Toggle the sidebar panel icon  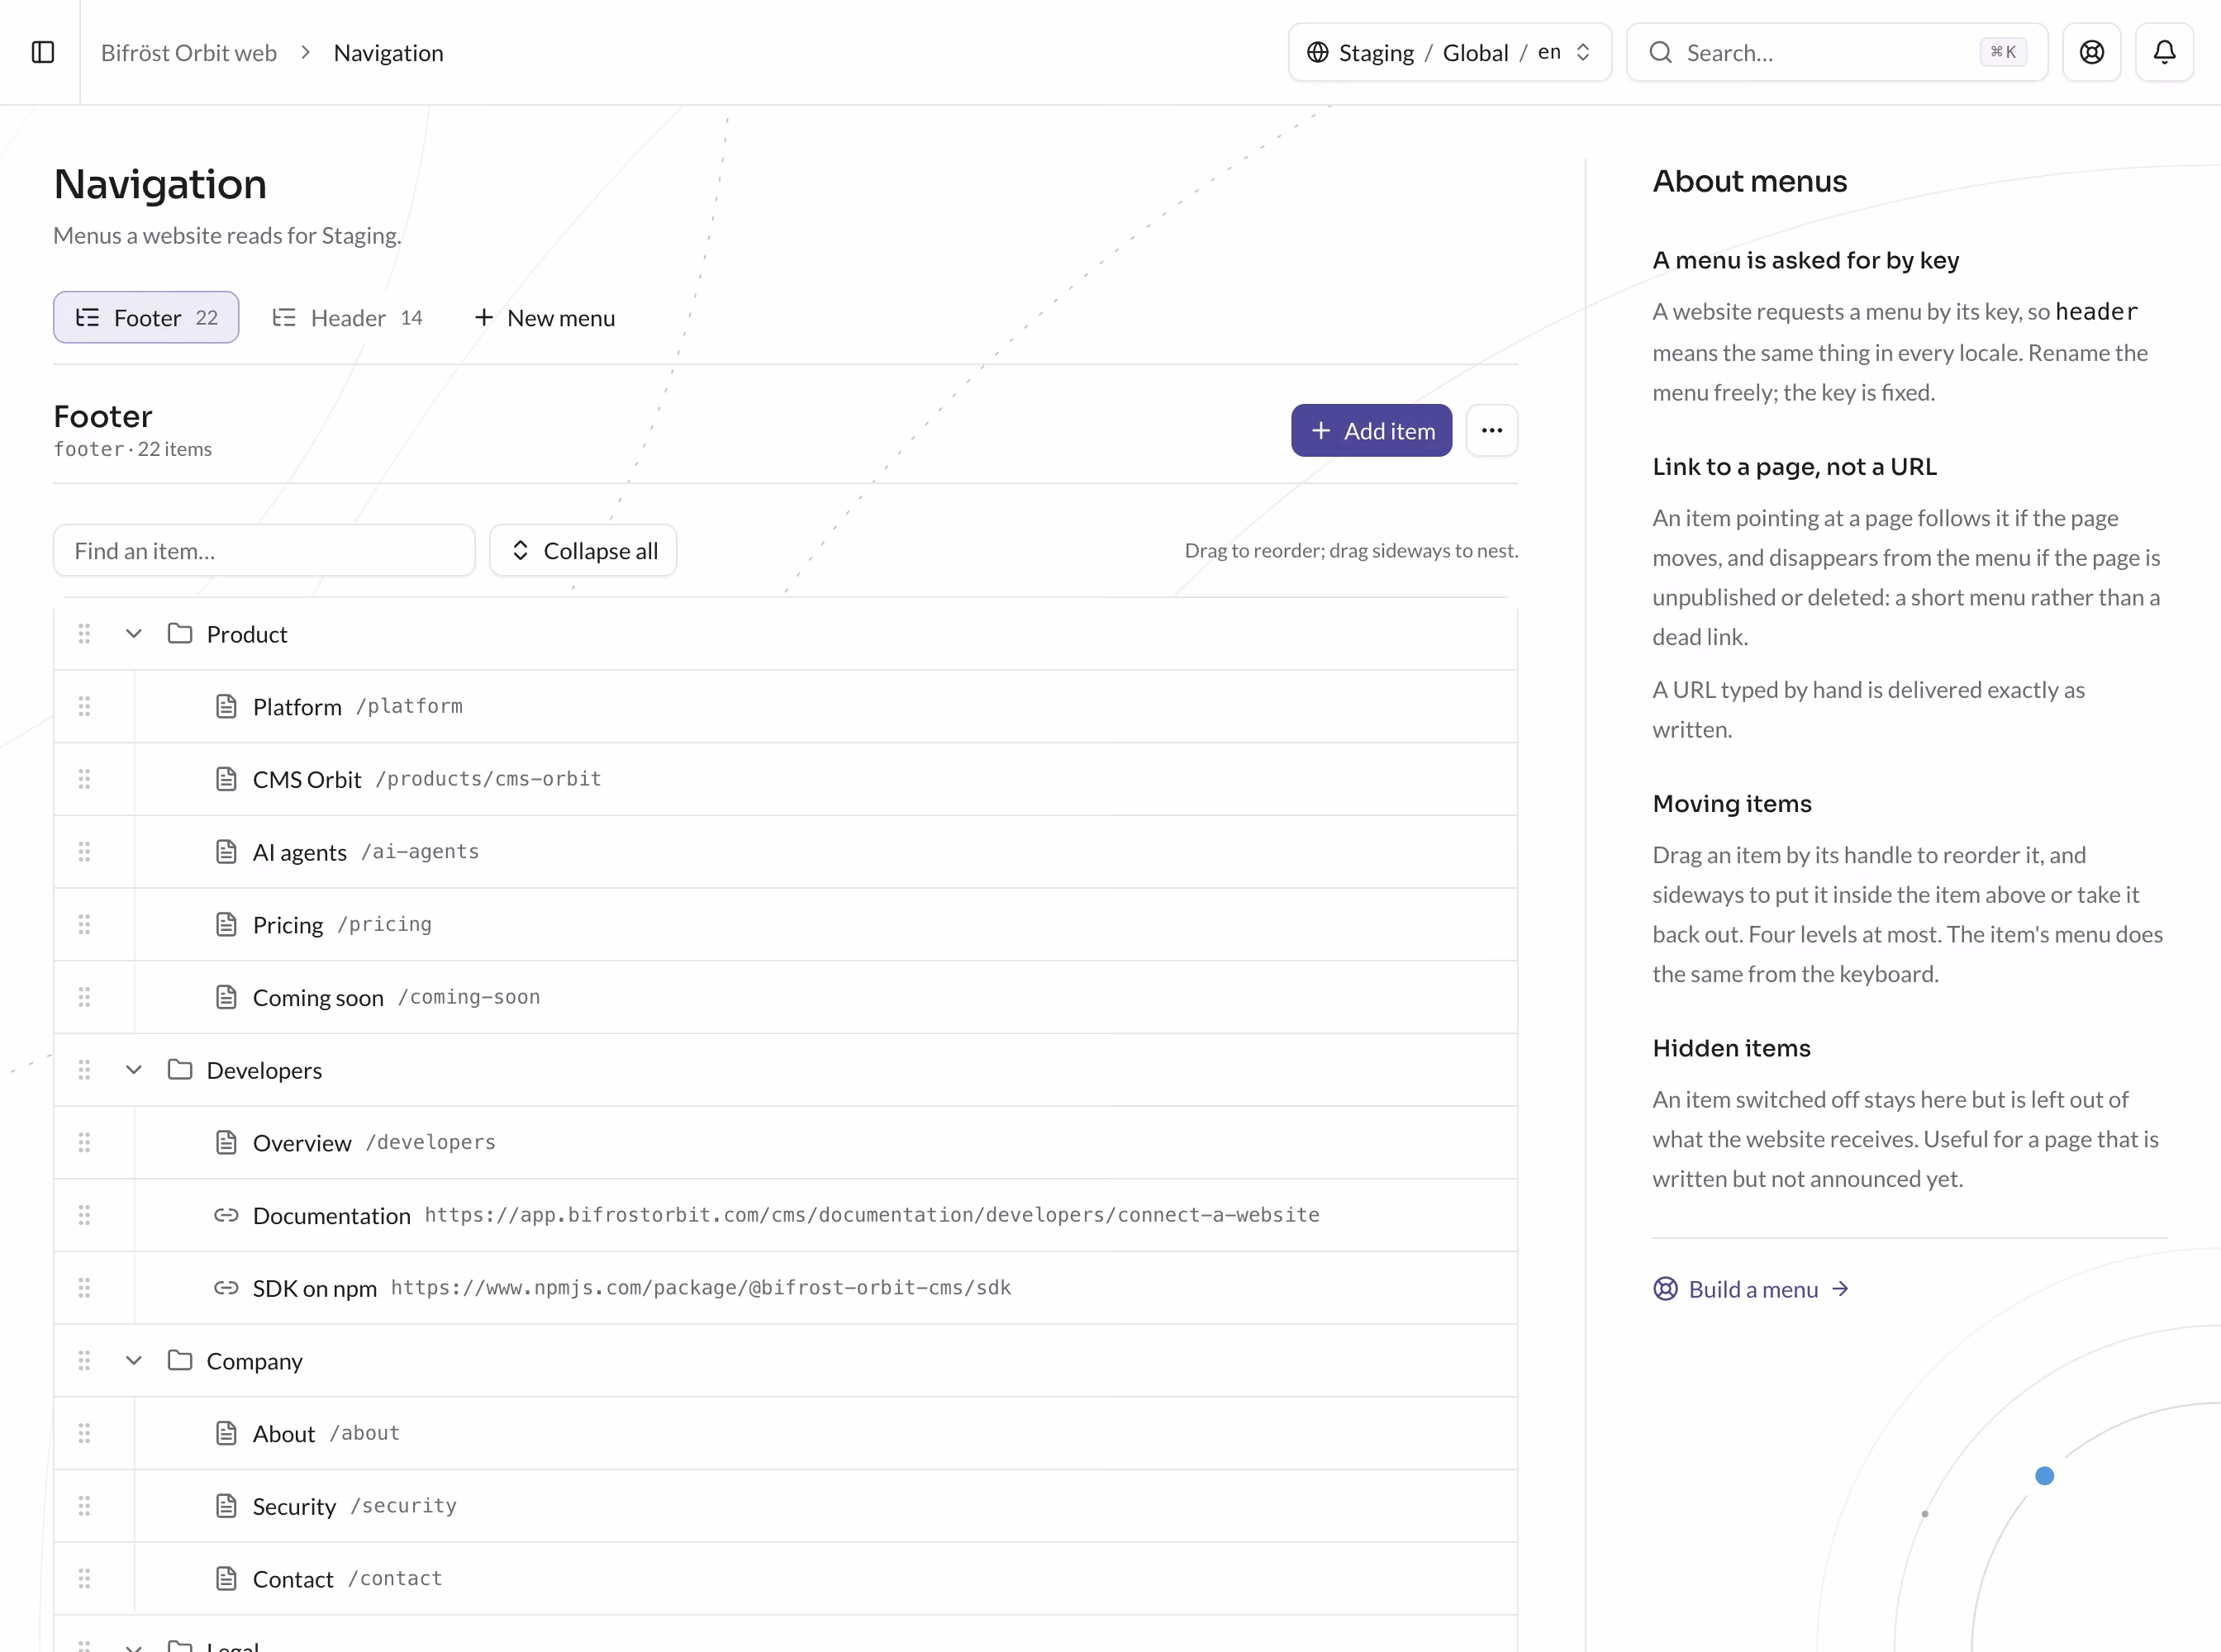43,52
